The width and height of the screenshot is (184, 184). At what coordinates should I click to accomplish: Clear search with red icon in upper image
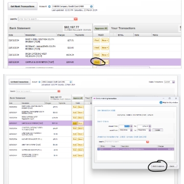(x=76, y=19)
